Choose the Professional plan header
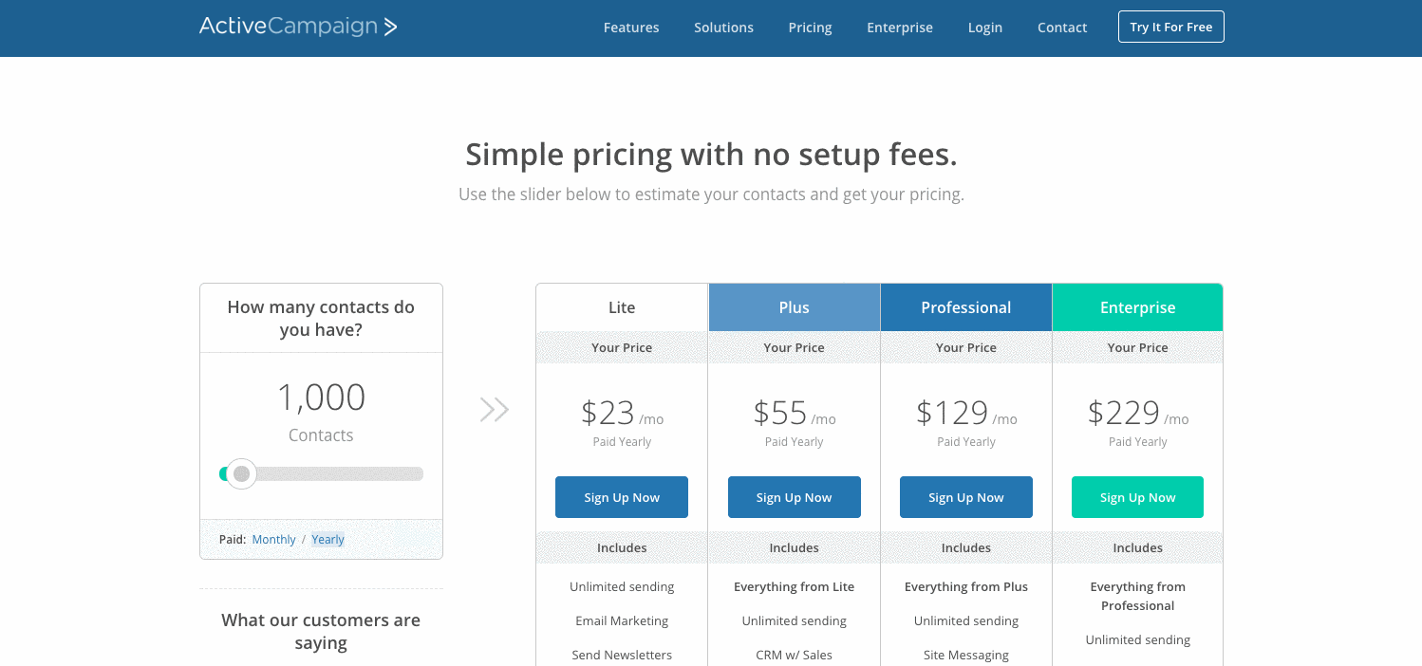The image size is (1422, 666). point(965,307)
